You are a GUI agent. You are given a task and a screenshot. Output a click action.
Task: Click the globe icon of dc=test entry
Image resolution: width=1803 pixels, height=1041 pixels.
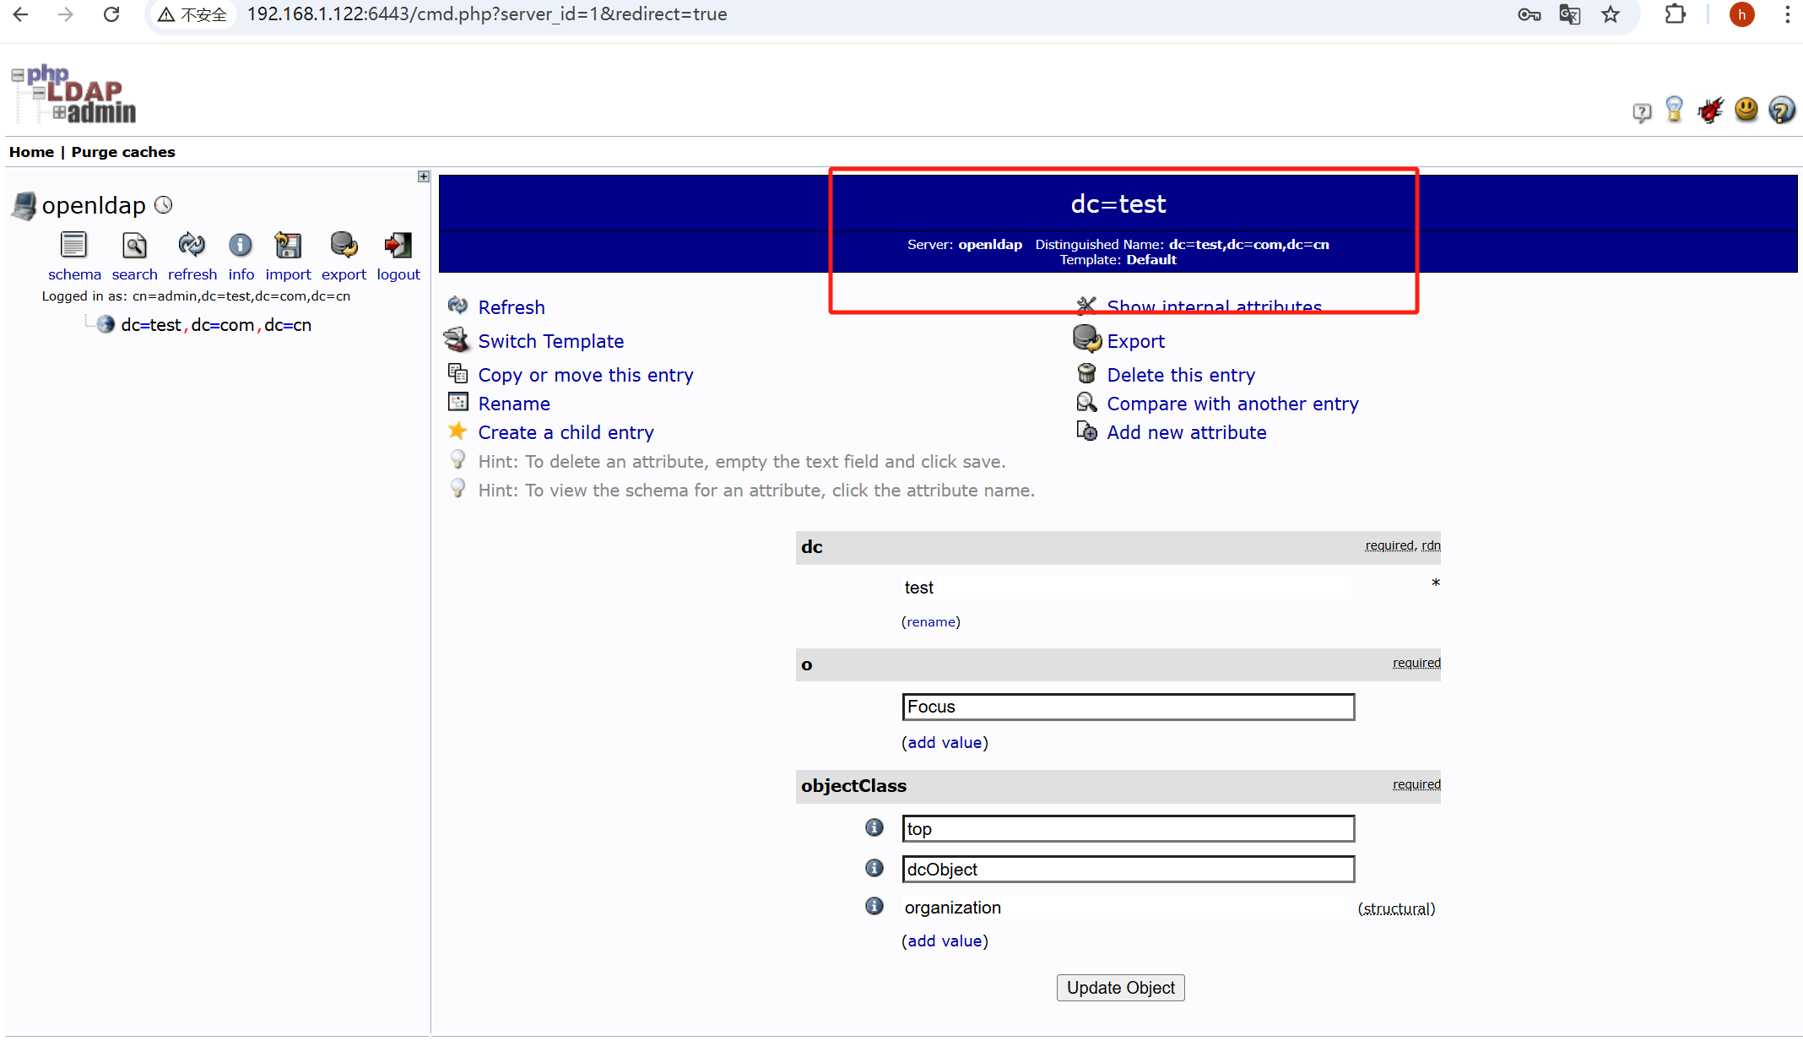tap(106, 324)
